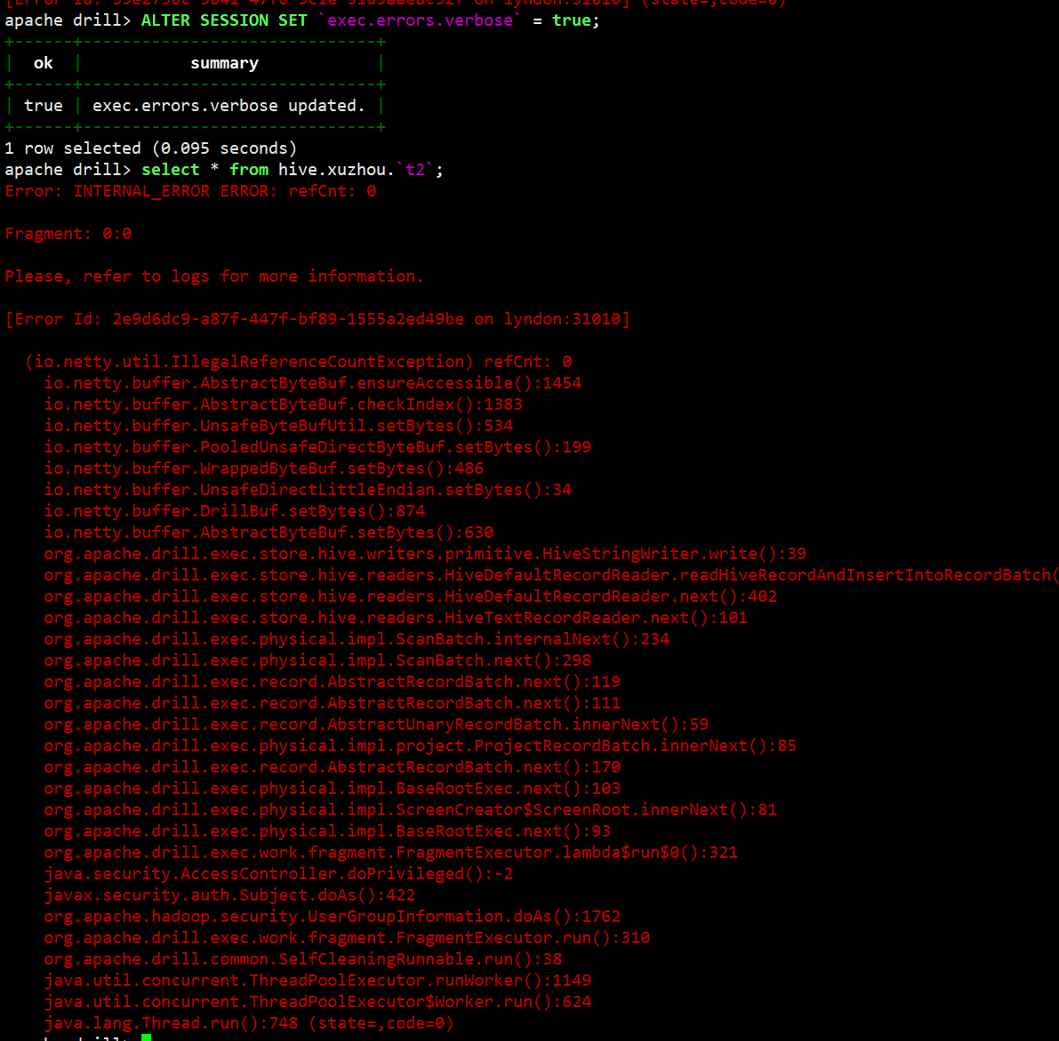Click ThreadPoolExecutor.runWorker():1149 line

(317, 981)
